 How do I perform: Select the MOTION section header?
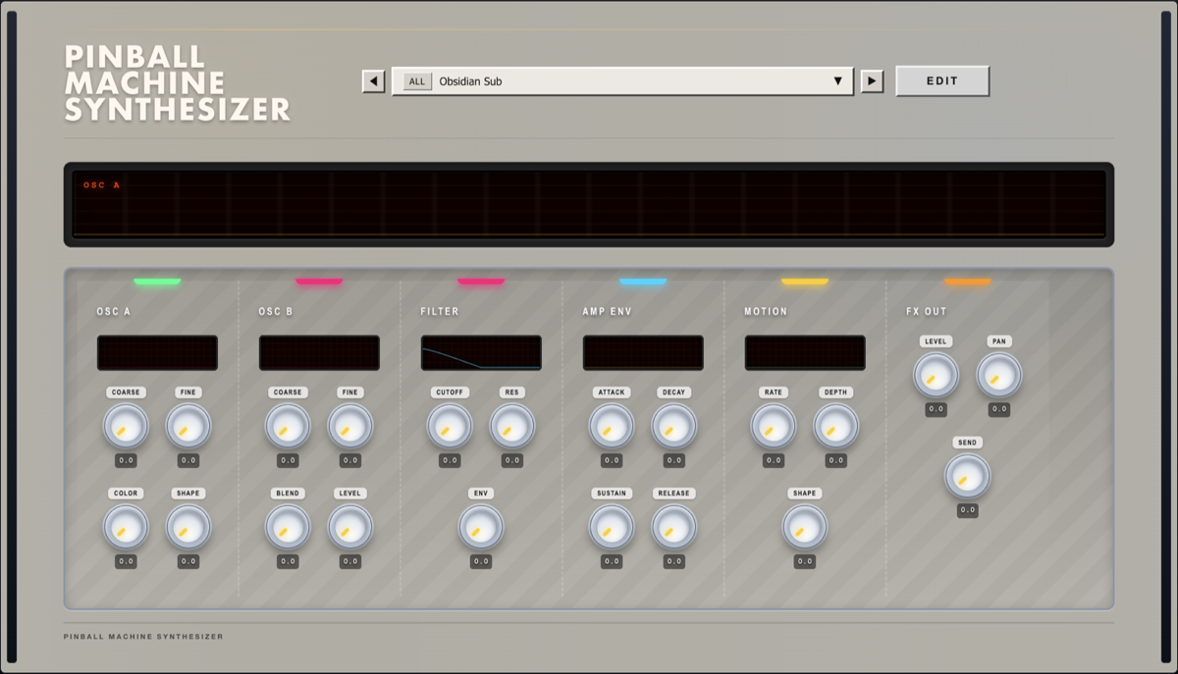766,312
